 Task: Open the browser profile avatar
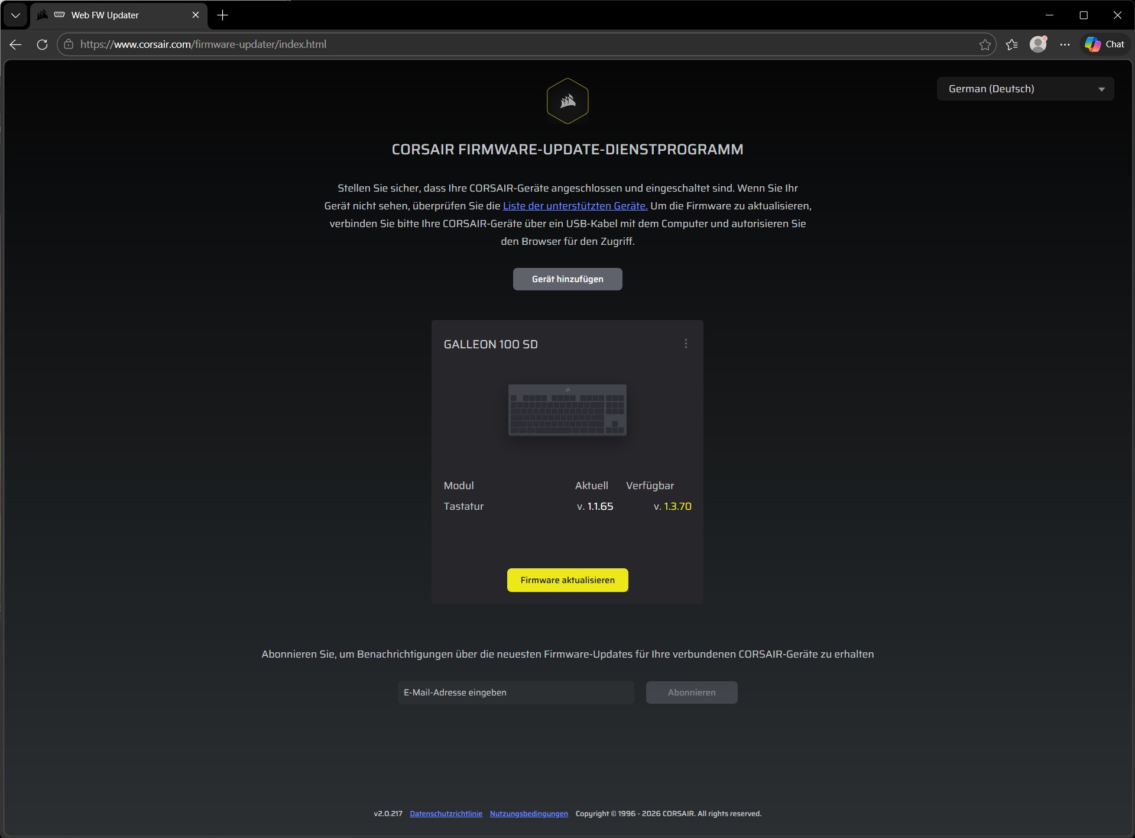tap(1038, 44)
